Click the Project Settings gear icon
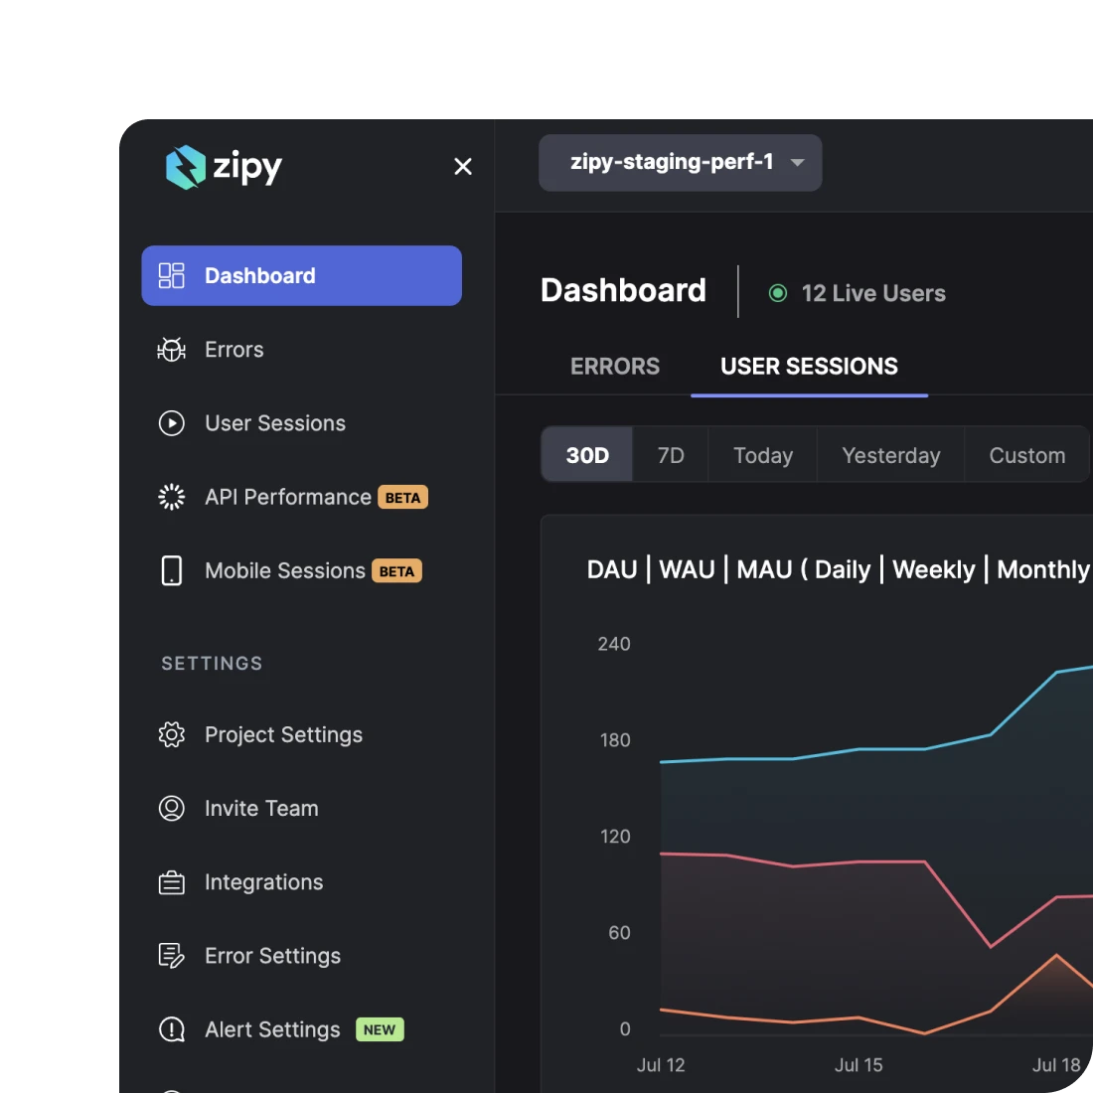Screen dimensions: 1093x1093 [172, 734]
